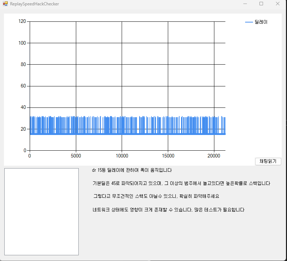Click the text line starting with '네트워크 상태에도'
Image resolution: width=287 pixels, height=261 pixels.
pos(168,210)
